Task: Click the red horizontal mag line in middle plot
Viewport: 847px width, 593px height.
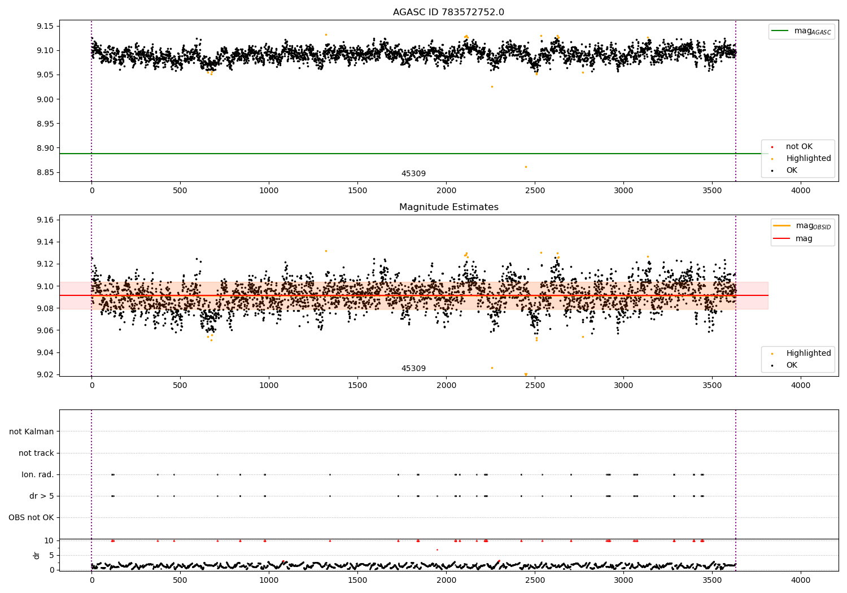Action: (413, 295)
